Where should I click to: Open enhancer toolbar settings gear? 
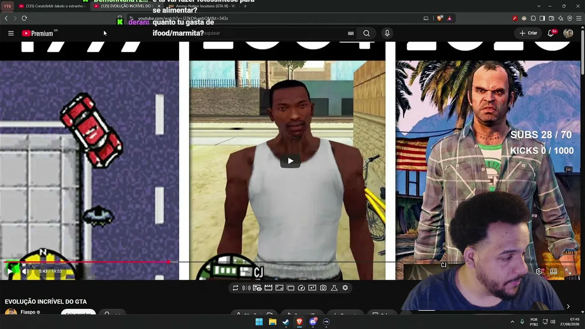click(345, 288)
